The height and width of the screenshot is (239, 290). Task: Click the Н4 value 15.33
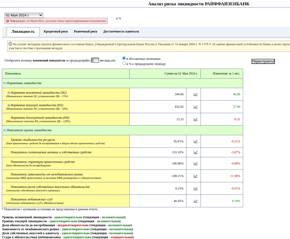click(180, 119)
